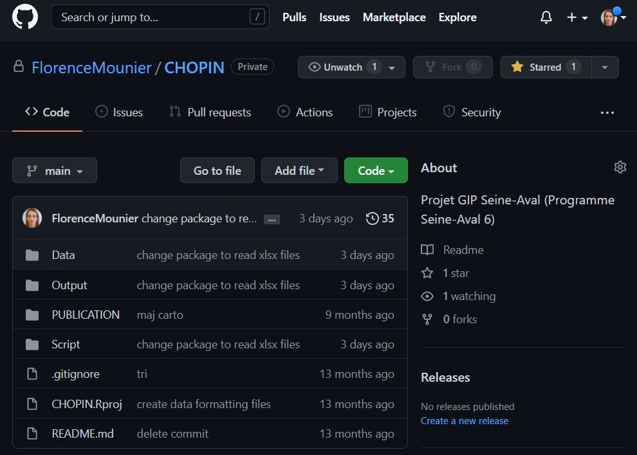Open the main branch selector
Image resolution: width=637 pixels, height=455 pixels.
point(55,170)
